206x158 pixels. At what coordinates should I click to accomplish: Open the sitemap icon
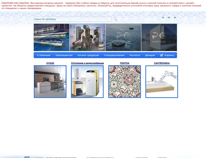[175, 17]
